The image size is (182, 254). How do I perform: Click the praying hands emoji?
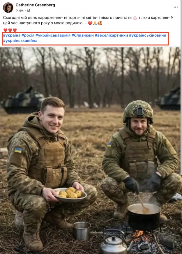95,23
